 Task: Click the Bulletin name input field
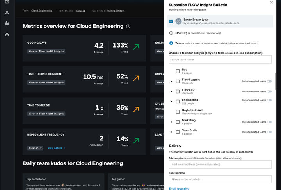click(220, 179)
